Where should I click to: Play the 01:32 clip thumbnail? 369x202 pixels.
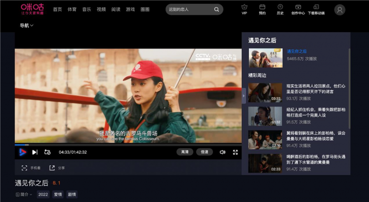265,116
